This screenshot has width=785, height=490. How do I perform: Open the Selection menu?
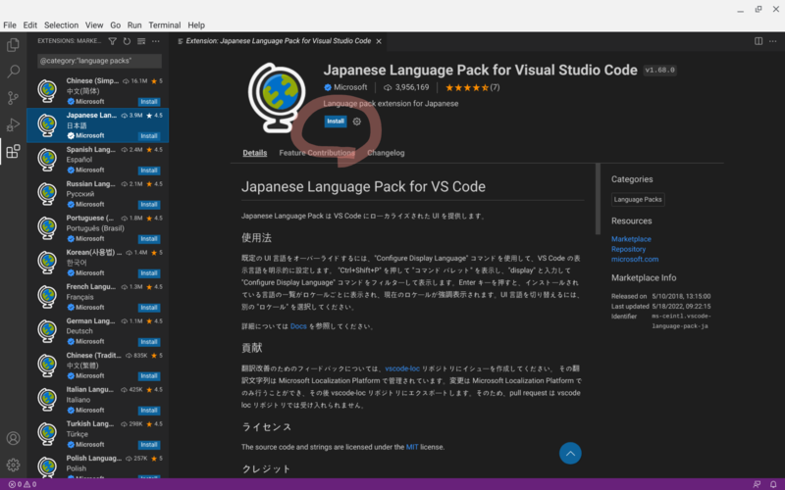[61, 25]
